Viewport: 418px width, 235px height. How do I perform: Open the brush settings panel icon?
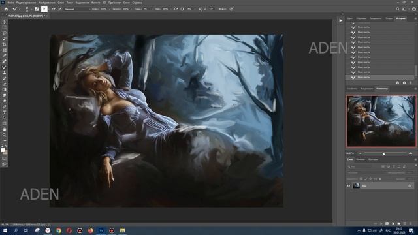tap(37, 9)
